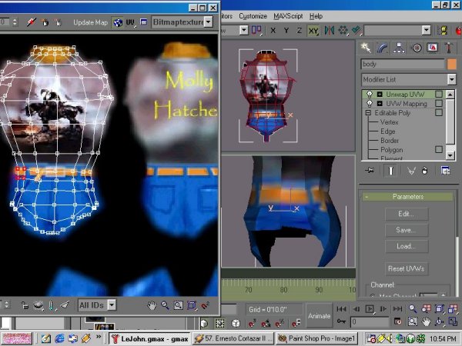The image size is (462, 346).
Task: Click the Break Selected Vertices hand icon
Action: click(45, 22)
